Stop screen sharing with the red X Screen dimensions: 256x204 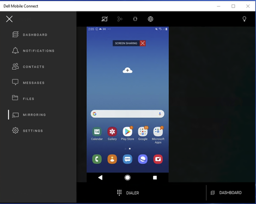coord(143,43)
